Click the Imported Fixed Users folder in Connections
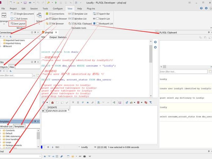The height and width of the screenshot is (159, 212). click(14, 40)
